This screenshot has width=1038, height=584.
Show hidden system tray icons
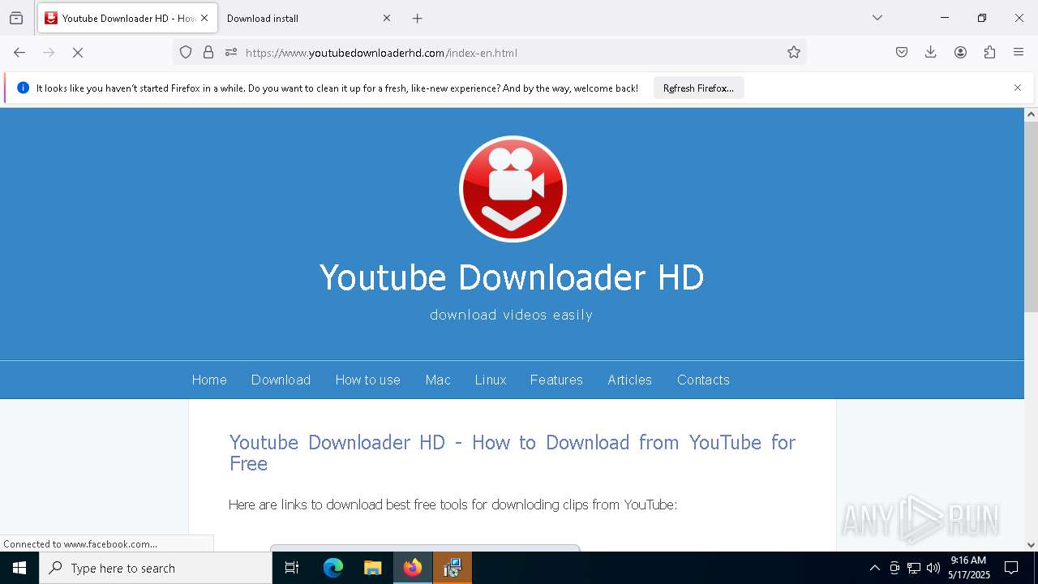coord(874,568)
